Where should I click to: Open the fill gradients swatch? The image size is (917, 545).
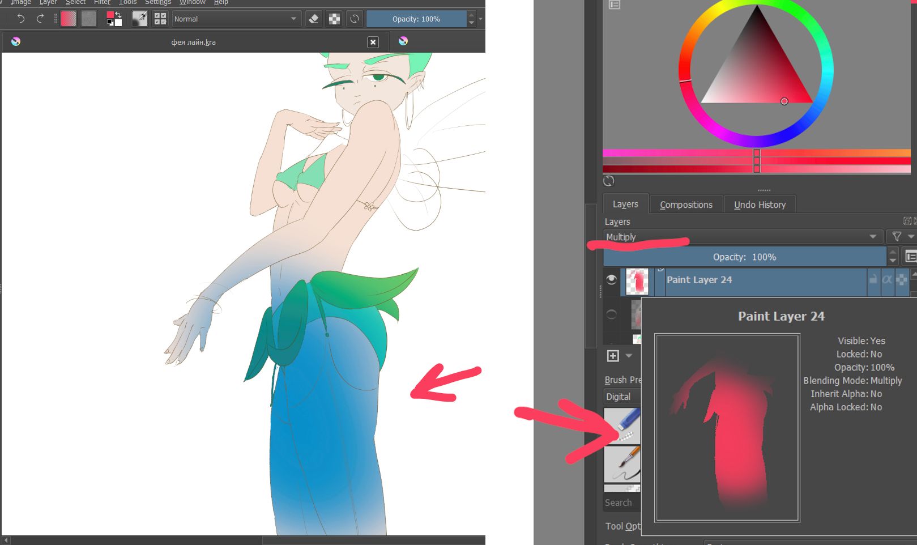pos(69,19)
